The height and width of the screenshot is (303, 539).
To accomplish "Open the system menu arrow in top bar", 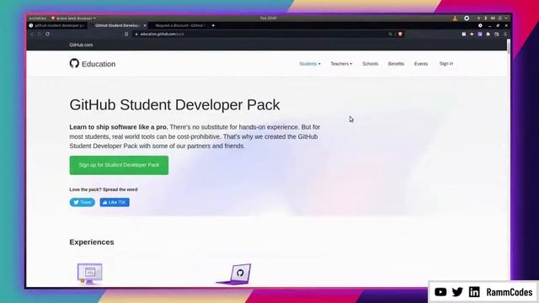I will click(506, 19).
